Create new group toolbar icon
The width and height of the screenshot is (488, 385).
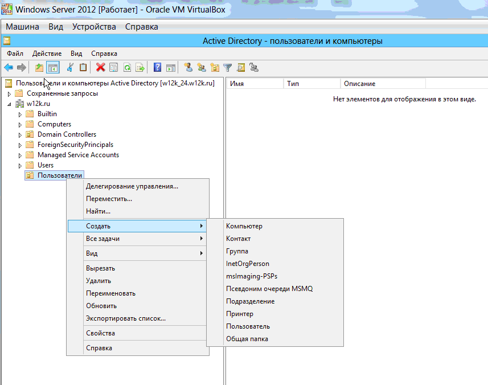(202, 67)
